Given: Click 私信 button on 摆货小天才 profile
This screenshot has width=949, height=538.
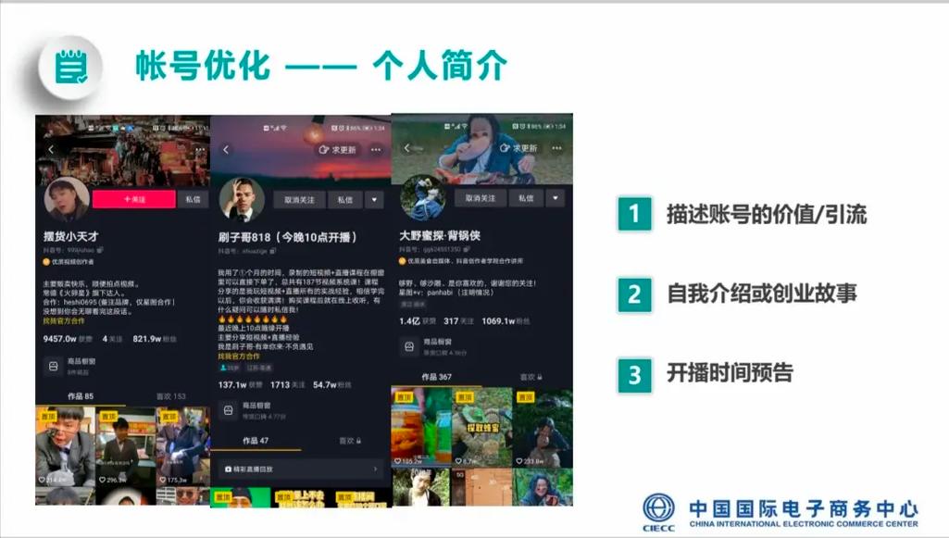Looking at the screenshot, I should coord(192,199).
